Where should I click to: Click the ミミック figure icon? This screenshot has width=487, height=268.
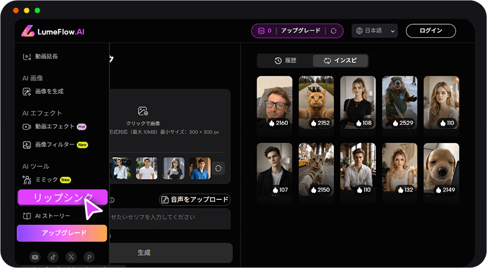(27, 180)
